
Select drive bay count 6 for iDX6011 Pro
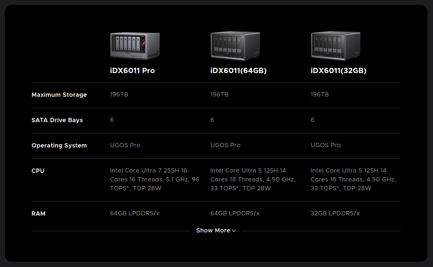(112, 120)
